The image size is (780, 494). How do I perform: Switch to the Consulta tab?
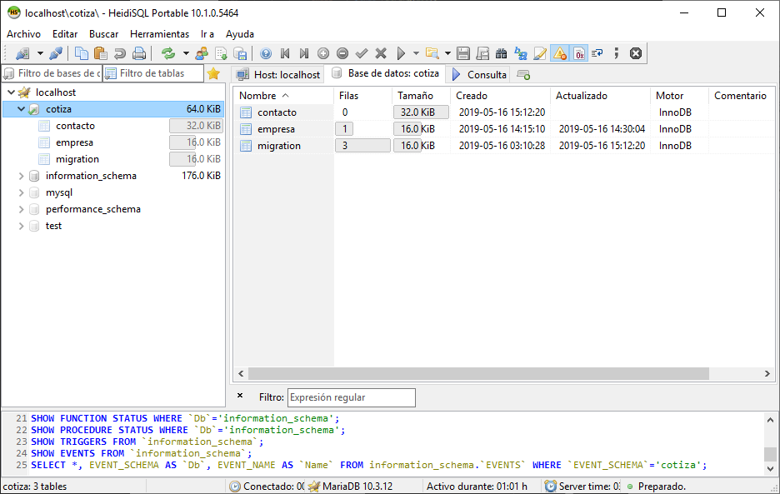[x=479, y=74]
